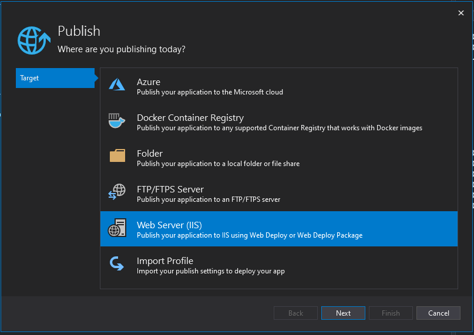
Task: Choose the Azure publish target label
Action: pyautogui.click(x=149, y=82)
